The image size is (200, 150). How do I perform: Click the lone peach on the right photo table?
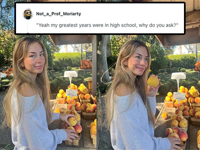point(165,116)
